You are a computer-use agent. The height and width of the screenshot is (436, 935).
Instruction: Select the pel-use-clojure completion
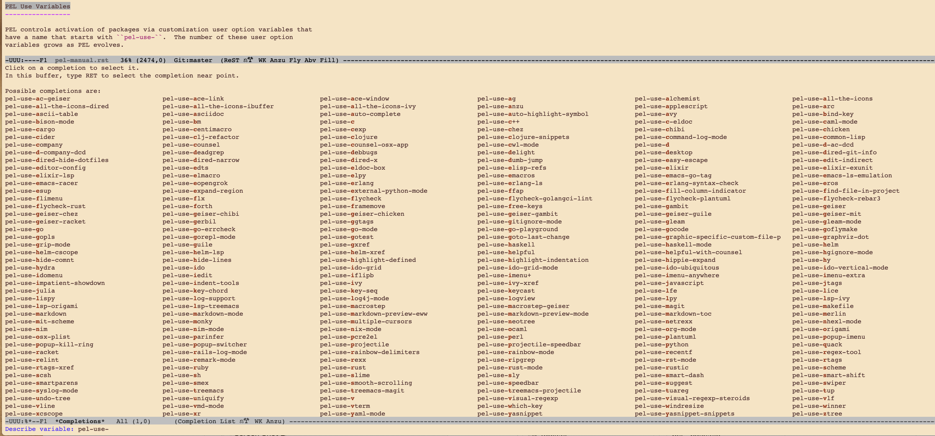click(x=348, y=137)
